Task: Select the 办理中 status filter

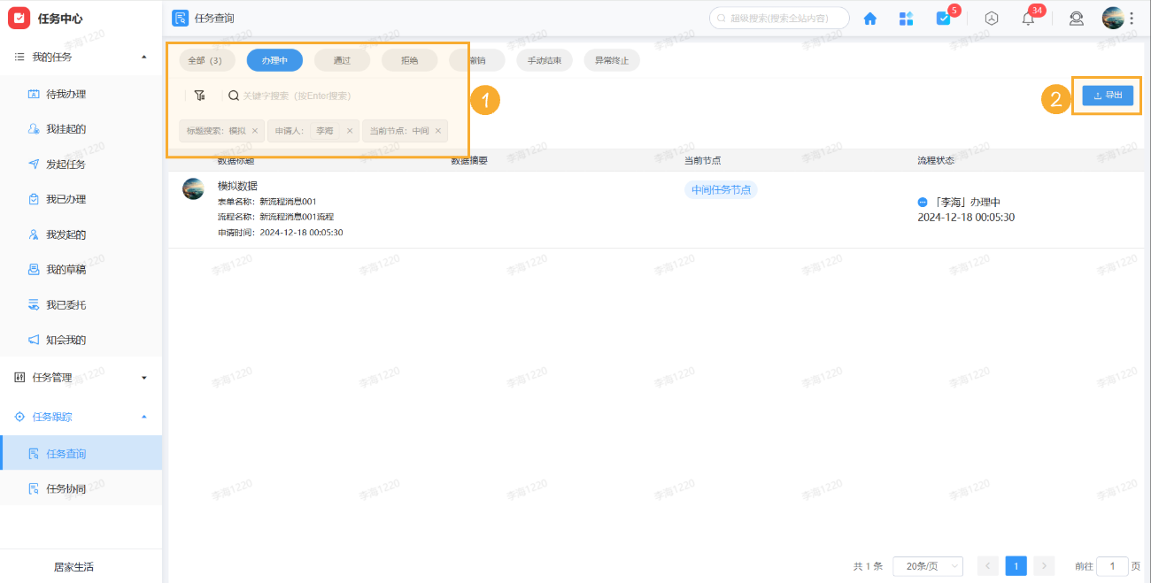Action: point(274,60)
